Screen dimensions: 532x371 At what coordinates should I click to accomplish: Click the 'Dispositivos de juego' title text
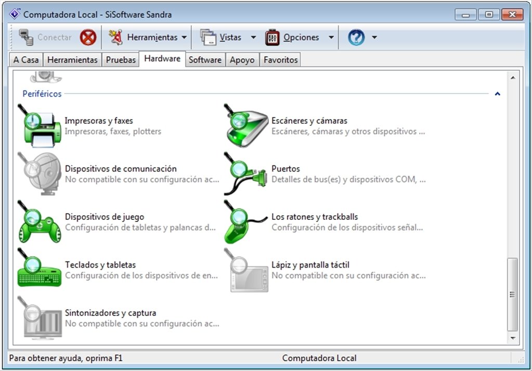tap(105, 217)
